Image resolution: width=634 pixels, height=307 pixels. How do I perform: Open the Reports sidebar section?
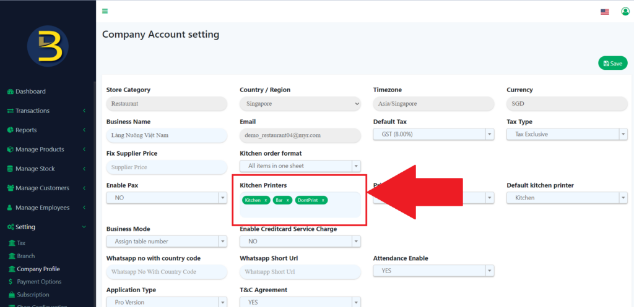(26, 130)
